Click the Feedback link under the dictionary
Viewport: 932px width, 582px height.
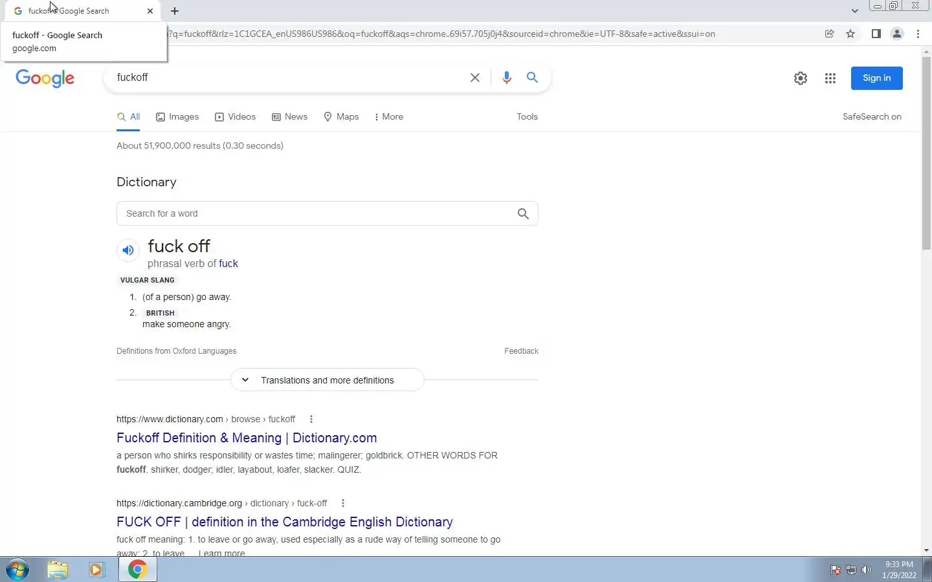[x=521, y=351]
